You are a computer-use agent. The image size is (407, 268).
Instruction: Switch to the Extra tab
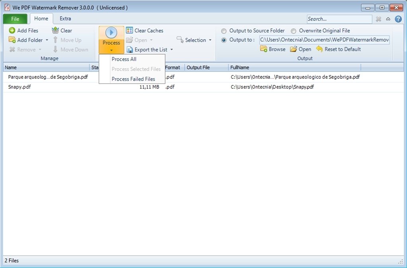tap(64, 18)
